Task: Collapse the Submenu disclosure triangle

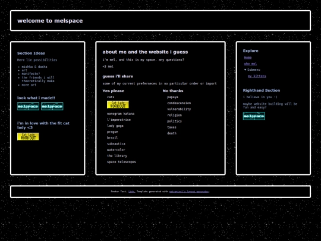Action: click(246, 70)
